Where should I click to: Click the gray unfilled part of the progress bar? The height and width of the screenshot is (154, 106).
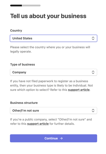coord(31,5)
